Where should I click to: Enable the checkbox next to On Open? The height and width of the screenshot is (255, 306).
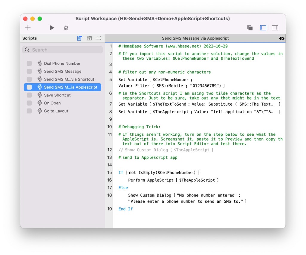point(29,103)
